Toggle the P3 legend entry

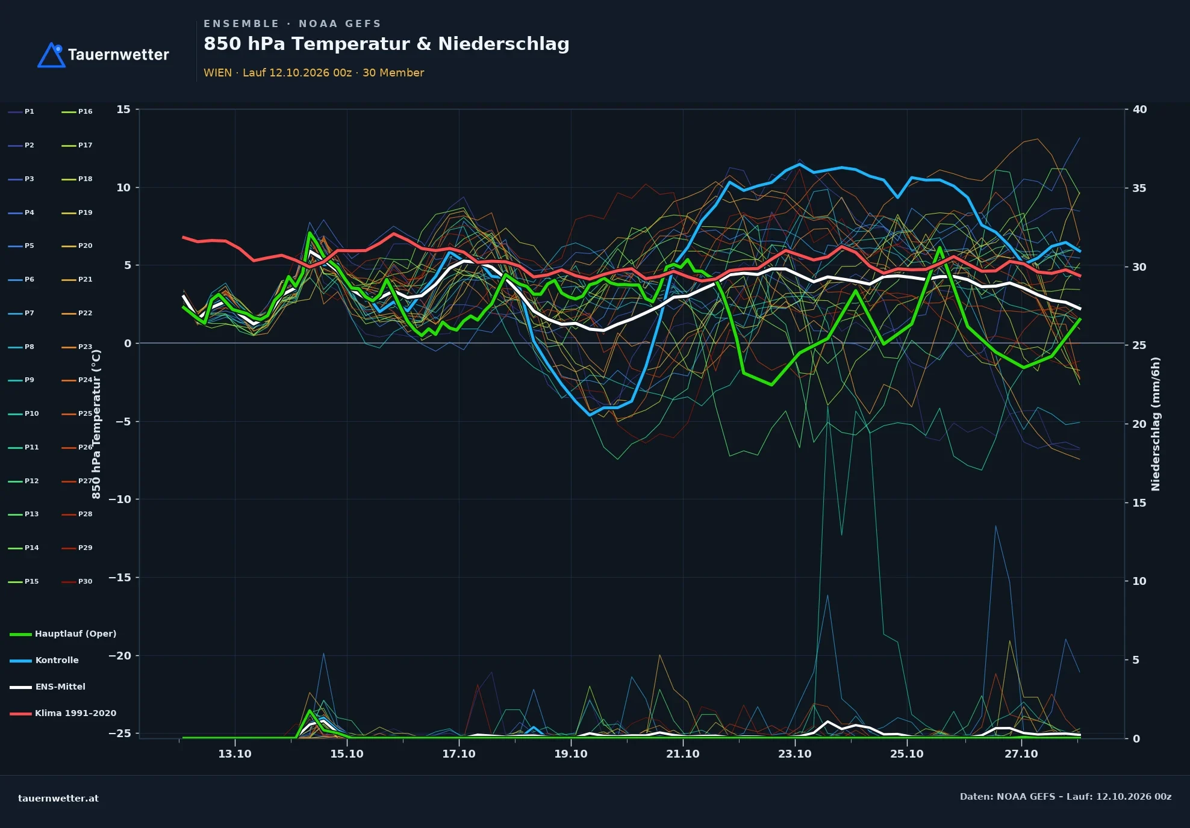pos(22,179)
